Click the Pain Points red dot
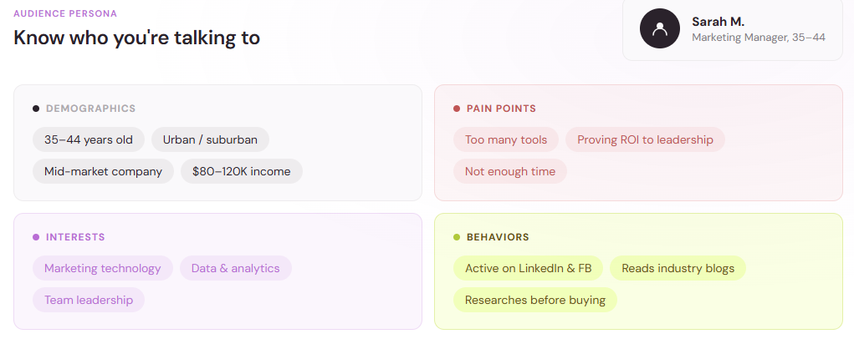The height and width of the screenshot is (344, 854). click(x=457, y=109)
